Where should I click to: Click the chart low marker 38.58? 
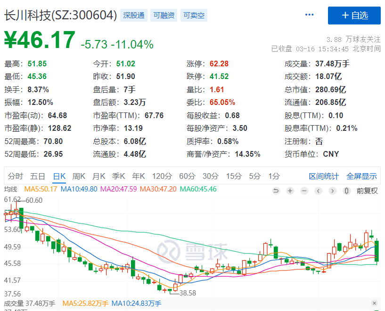[x=188, y=293]
